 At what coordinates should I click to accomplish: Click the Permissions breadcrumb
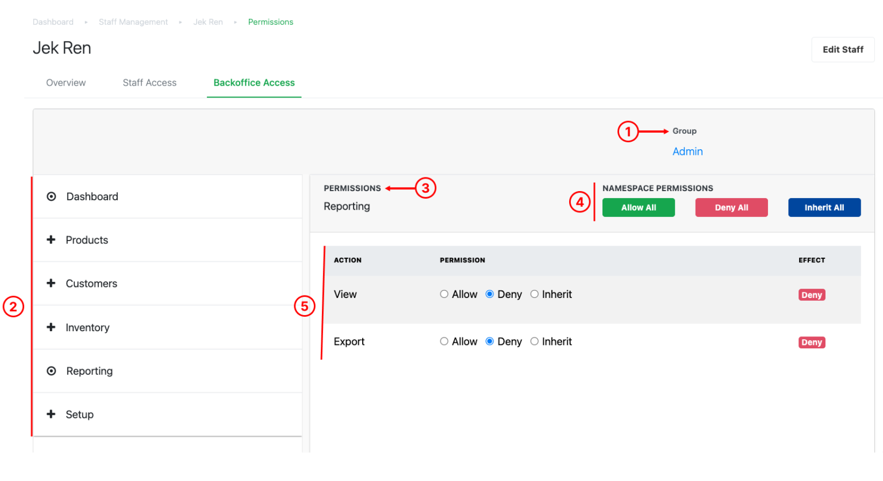point(271,22)
